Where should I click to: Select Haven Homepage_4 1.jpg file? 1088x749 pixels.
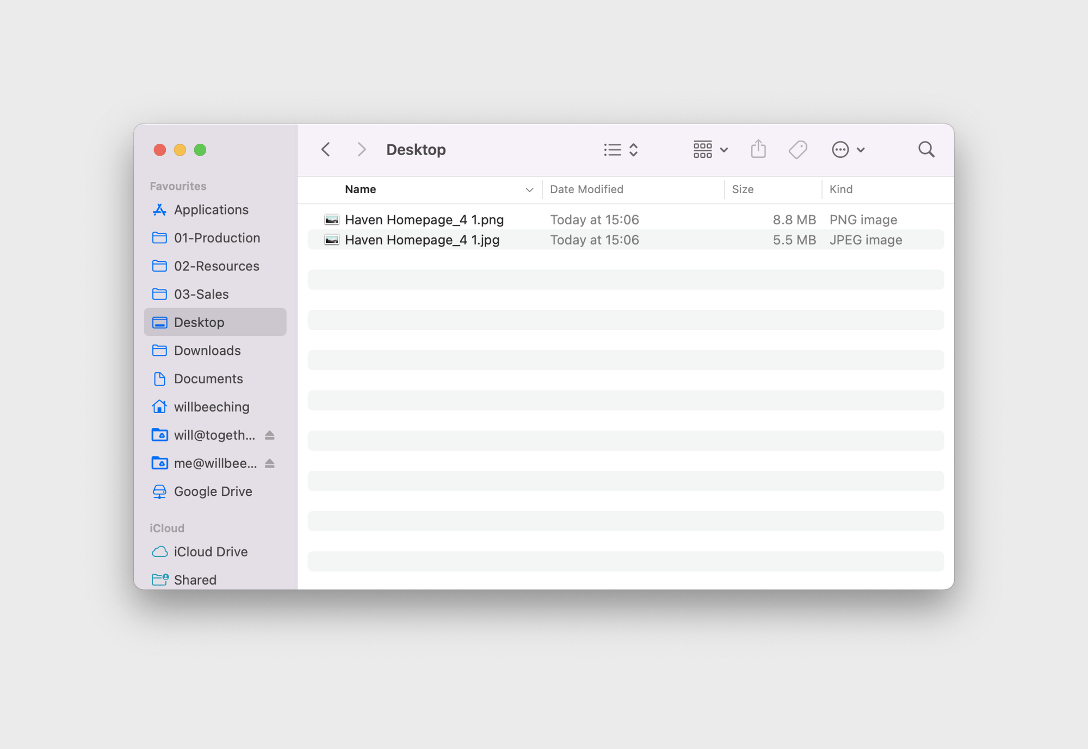422,240
